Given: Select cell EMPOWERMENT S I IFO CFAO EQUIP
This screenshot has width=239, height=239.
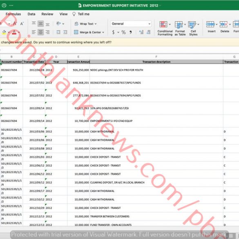Looking at the screenshot, I should tap(156, 121).
